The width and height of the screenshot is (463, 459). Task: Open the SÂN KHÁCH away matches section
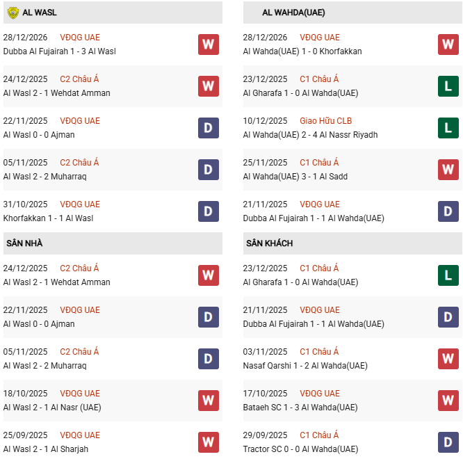tap(269, 243)
